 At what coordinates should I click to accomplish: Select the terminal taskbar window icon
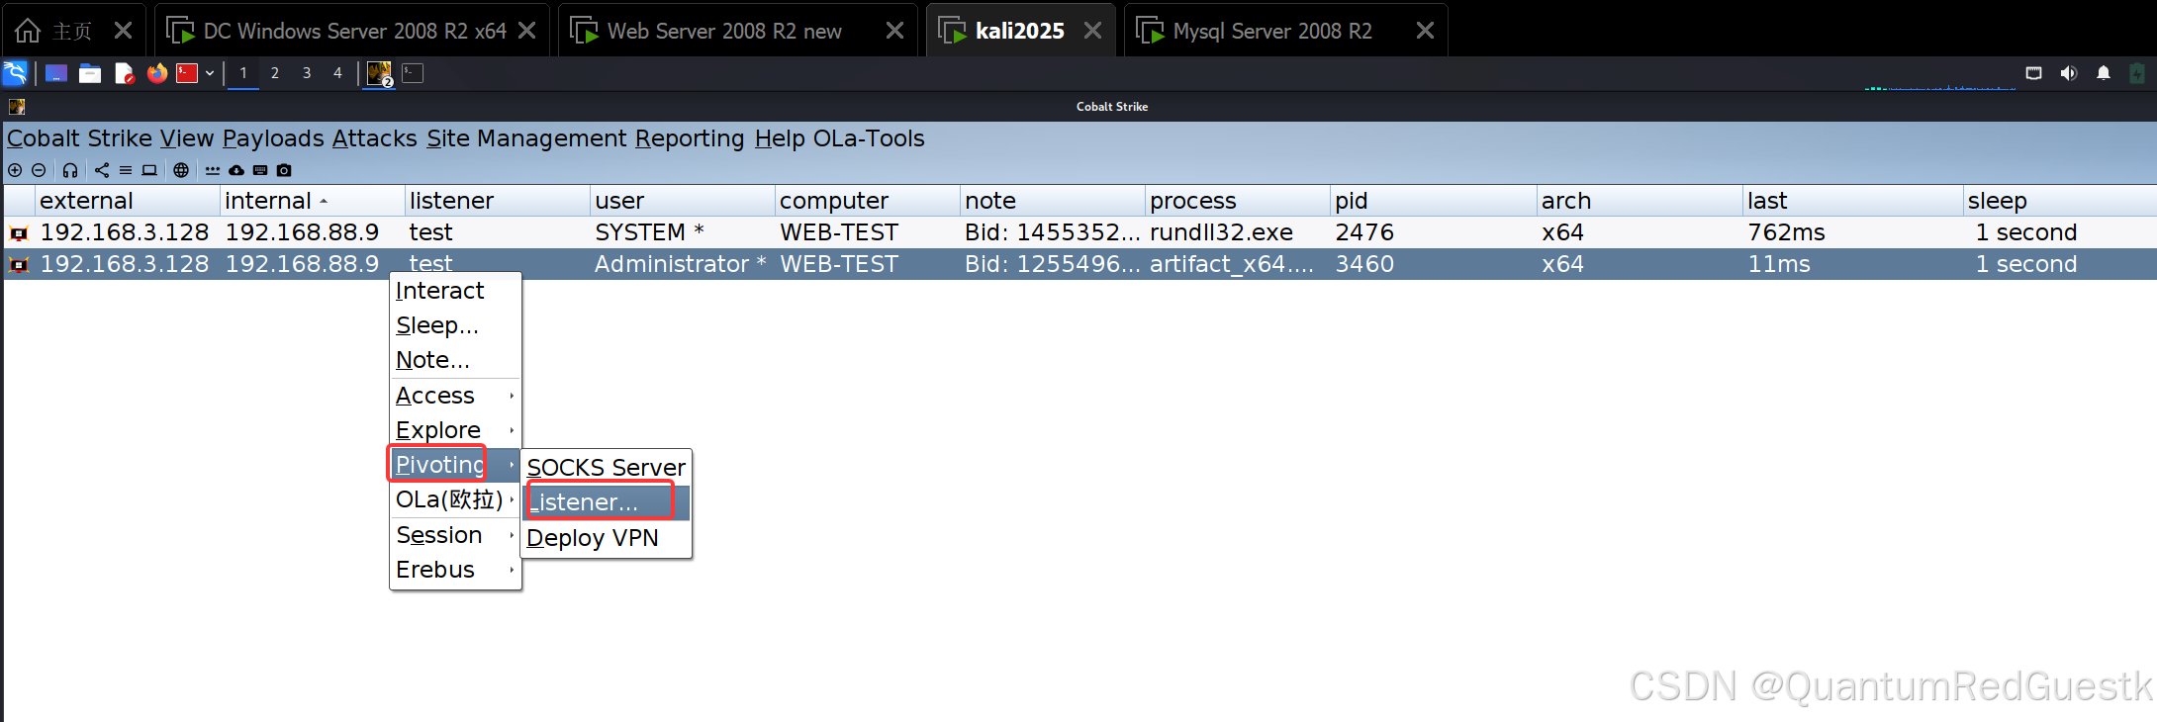(413, 73)
